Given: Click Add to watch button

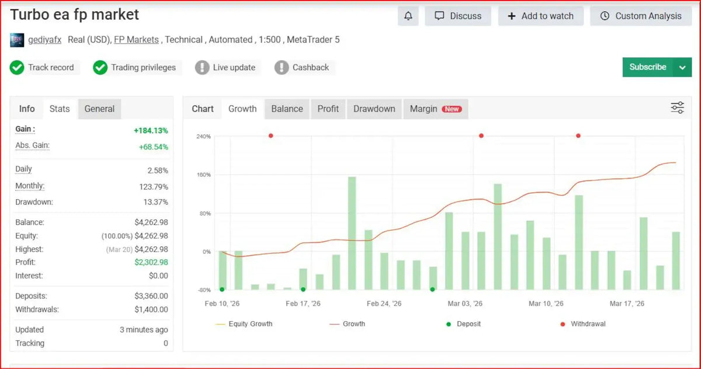Looking at the screenshot, I should 540,16.
